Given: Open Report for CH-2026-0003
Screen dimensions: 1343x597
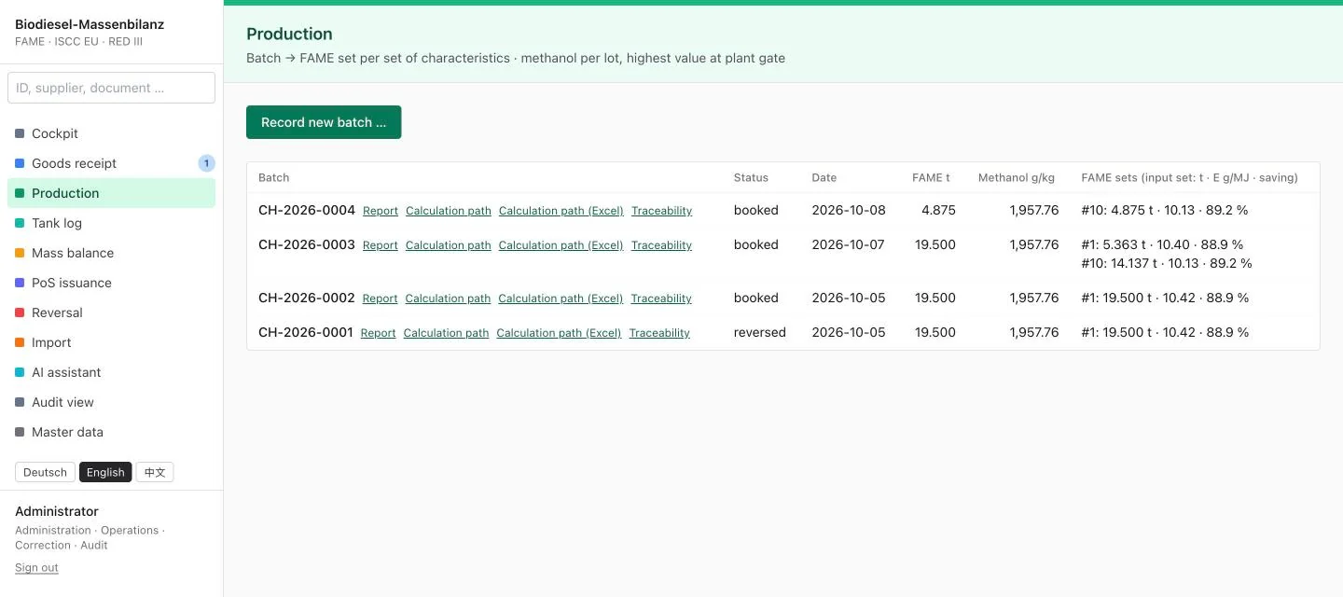Looking at the screenshot, I should [381, 245].
